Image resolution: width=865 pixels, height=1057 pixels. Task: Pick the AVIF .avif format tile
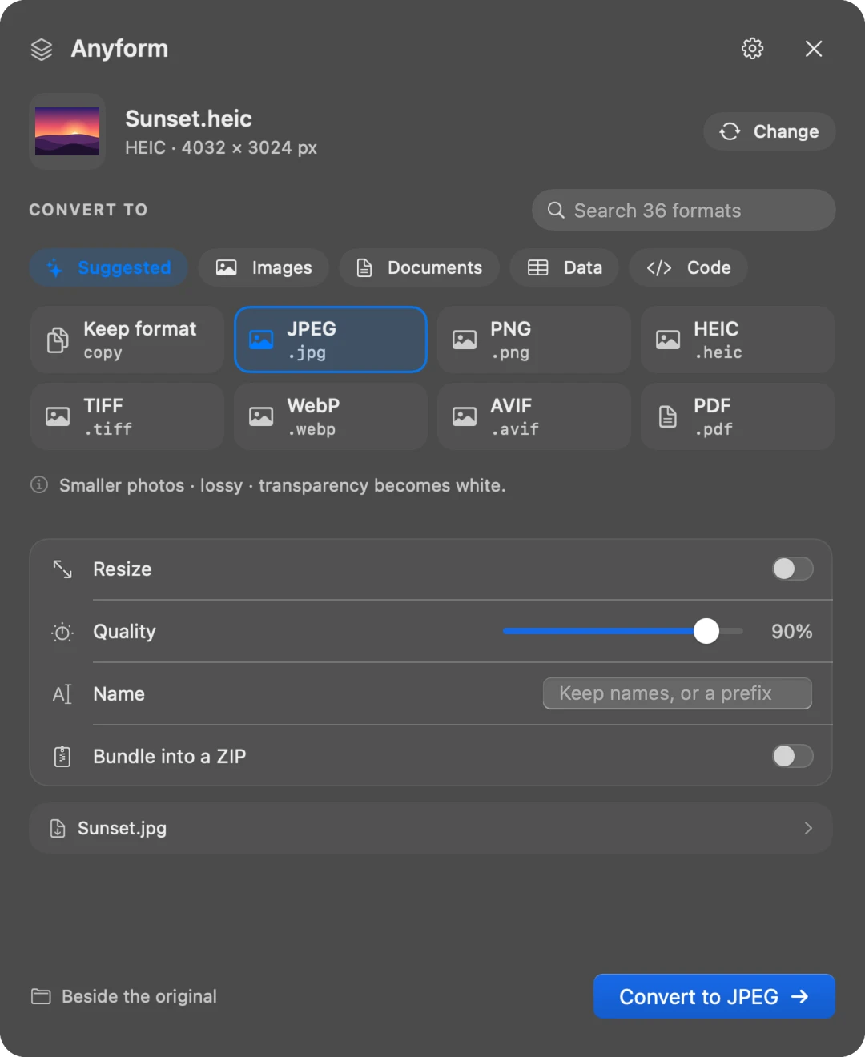point(534,416)
